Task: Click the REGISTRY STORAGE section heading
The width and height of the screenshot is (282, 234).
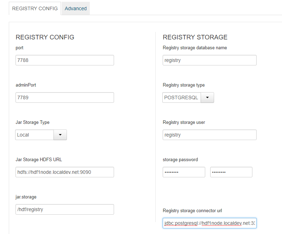Action: 195,37
